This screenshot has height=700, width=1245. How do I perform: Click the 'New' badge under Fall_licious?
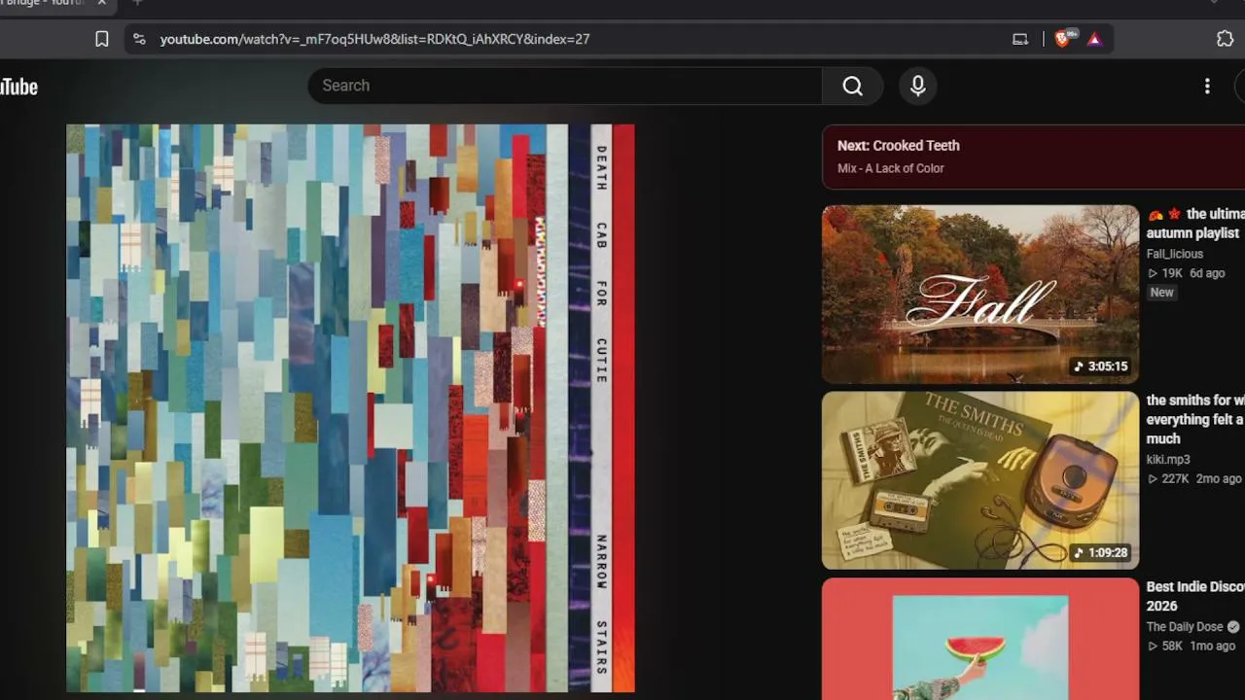click(x=1161, y=293)
